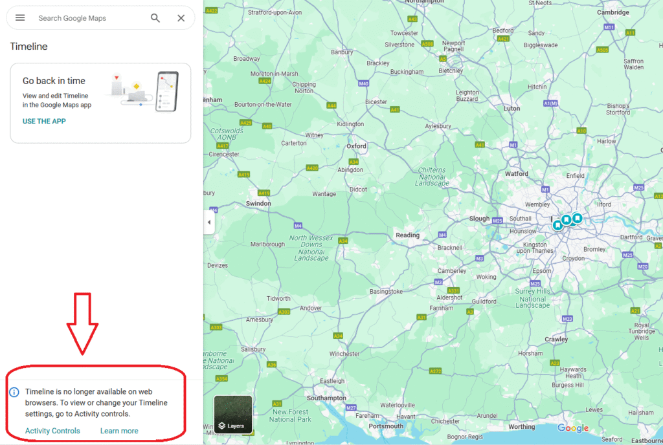Click the Chichester label on map
The height and width of the screenshot is (445, 663).
[x=445, y=421]
